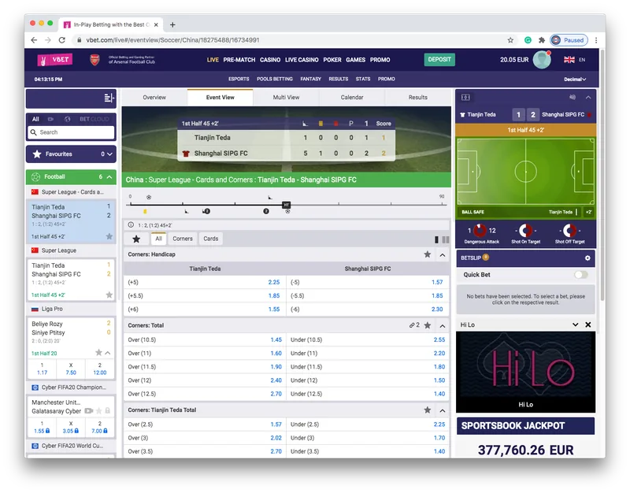Screen dimensions: 630x493
Task: Filter markets by Corners tab
Action: pos(183,239)
